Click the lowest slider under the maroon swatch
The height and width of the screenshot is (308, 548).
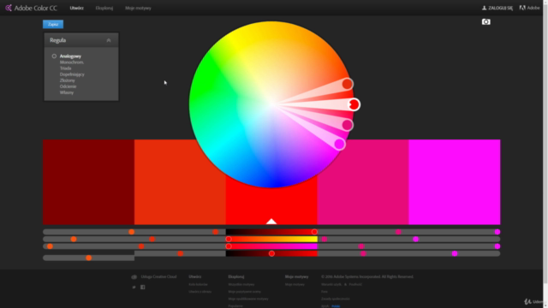(x=88, y=258)
